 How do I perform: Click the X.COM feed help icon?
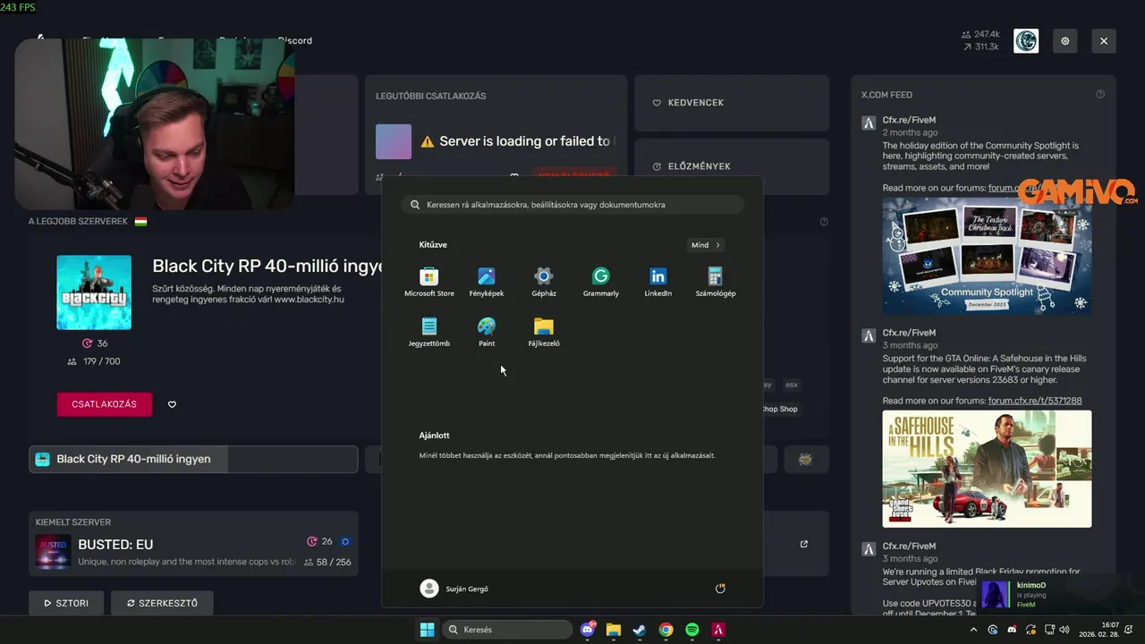click(1100, 94)
